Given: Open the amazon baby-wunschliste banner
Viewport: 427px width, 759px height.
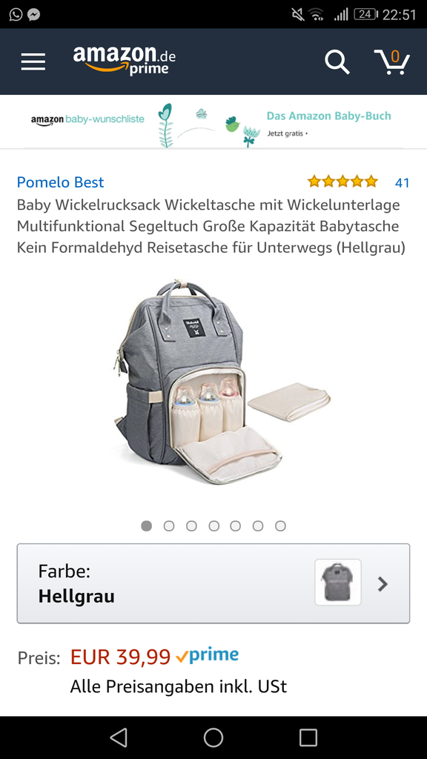Looking at the screenshot, I should pos(87,119).
